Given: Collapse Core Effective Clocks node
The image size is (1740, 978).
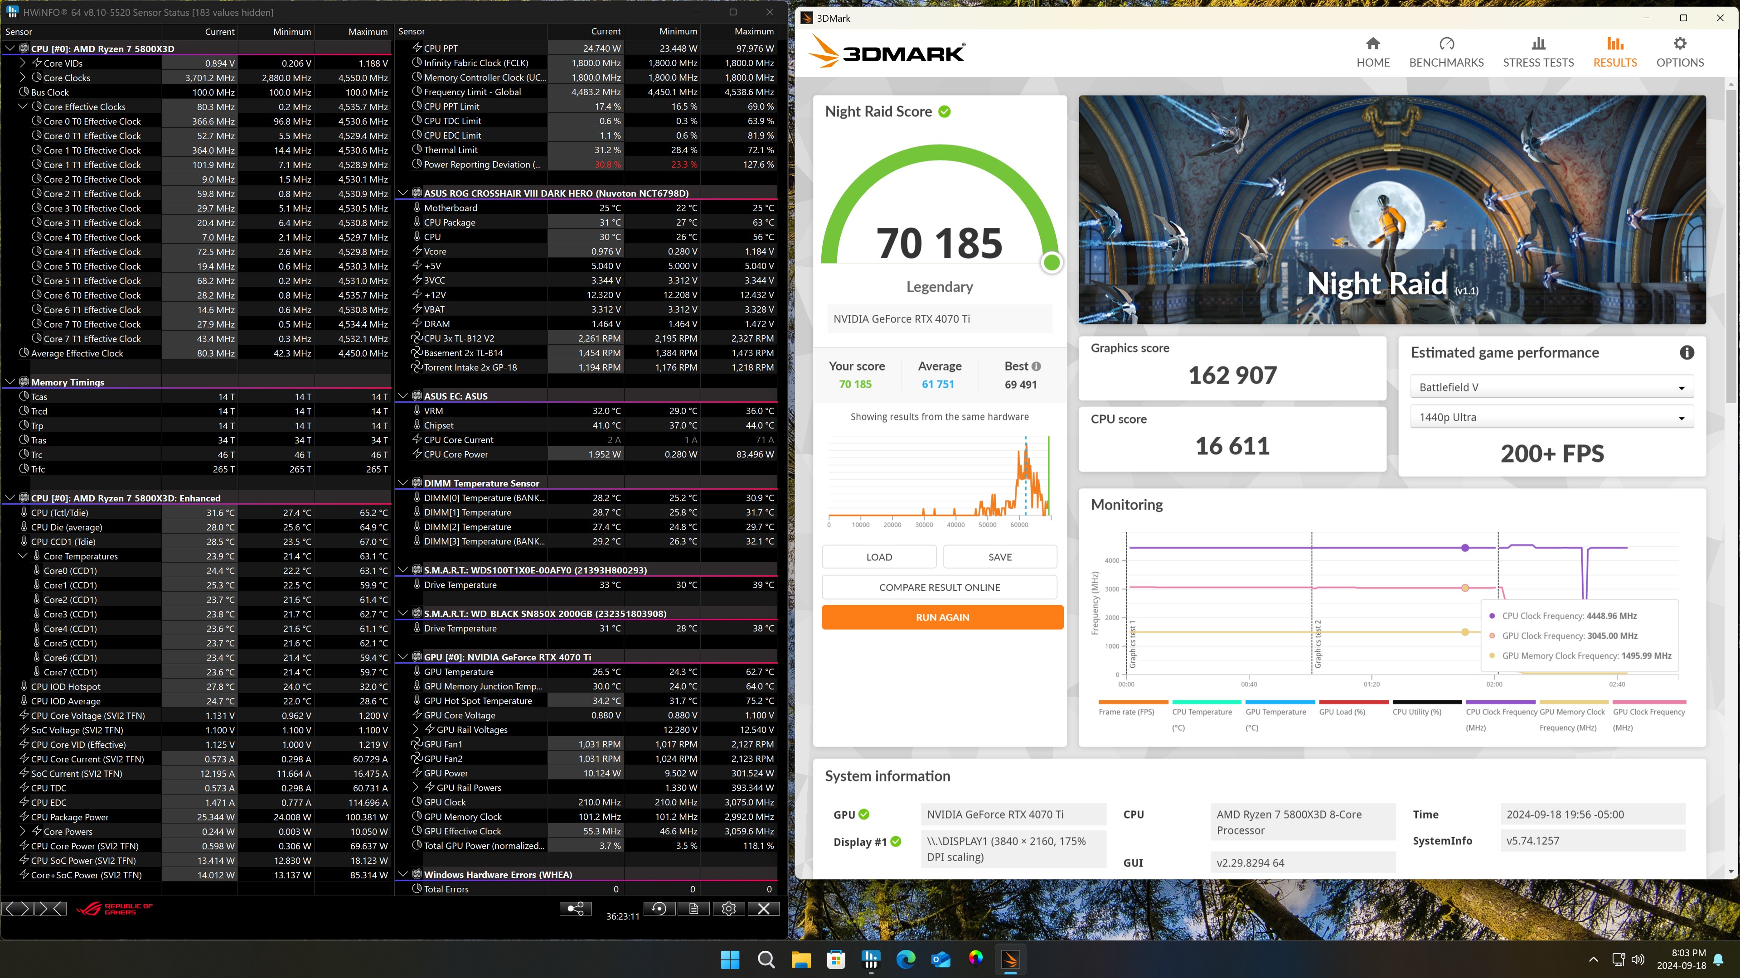Looking at the screenshot, I should pyautogui.click(x=23, y=106).
